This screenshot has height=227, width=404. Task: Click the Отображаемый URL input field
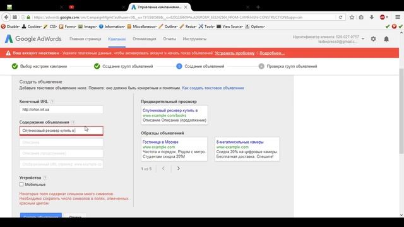[61, 164]
